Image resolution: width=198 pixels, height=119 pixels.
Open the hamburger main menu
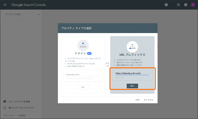tap(5, 5)
